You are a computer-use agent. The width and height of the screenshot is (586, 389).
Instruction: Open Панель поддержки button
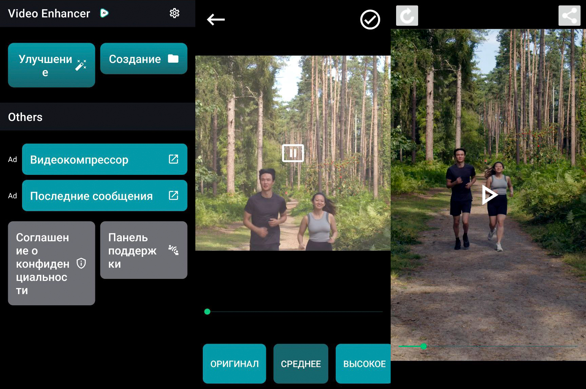click(144, 250)
